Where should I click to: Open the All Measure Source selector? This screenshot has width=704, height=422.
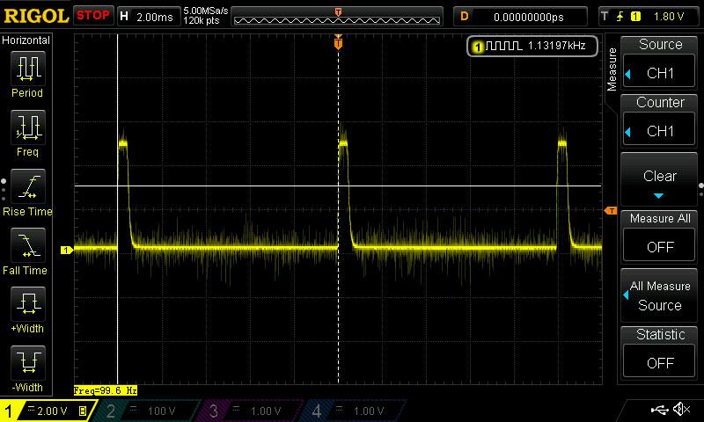click(x=659, y=296)
